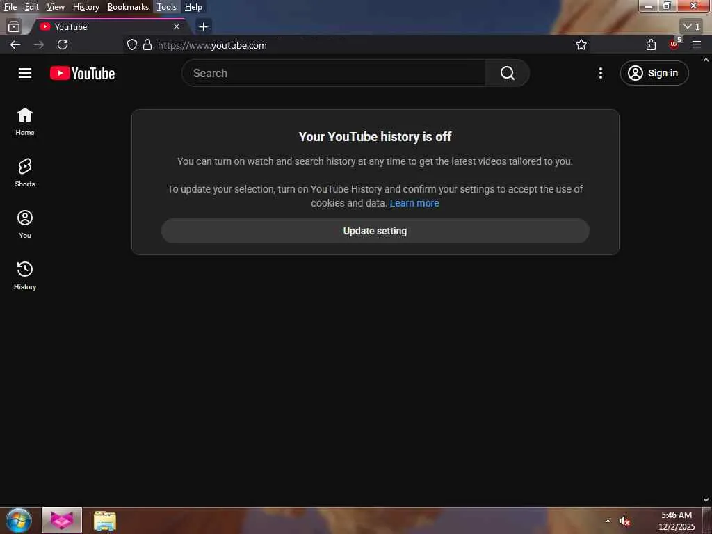Click the page scrollbar down arrow

pos(706,499)
